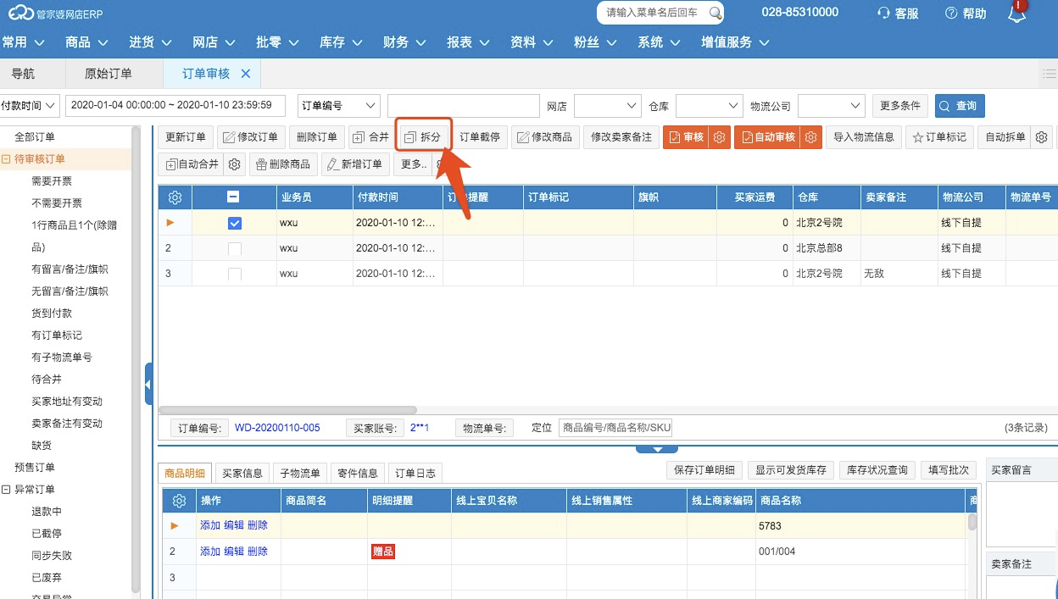
Task: Collapse the lower detail panel with the blue handle
Action: pyautogui.click(x=656, y=448)
